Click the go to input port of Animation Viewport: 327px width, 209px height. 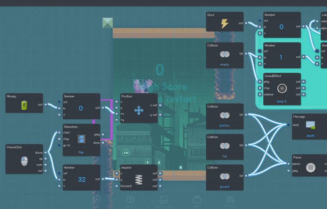[59, 145]
